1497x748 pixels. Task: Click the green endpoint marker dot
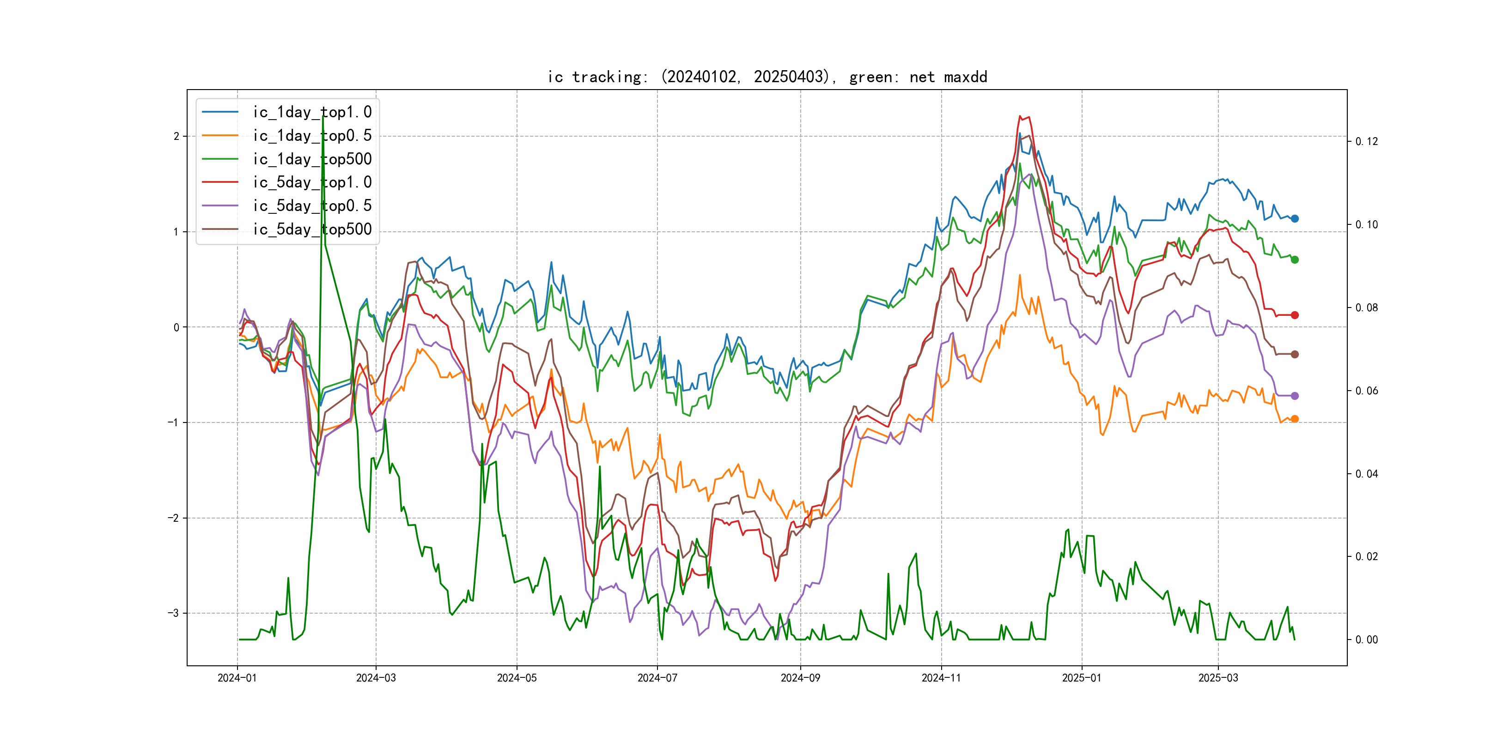[x=1295, y=259]
